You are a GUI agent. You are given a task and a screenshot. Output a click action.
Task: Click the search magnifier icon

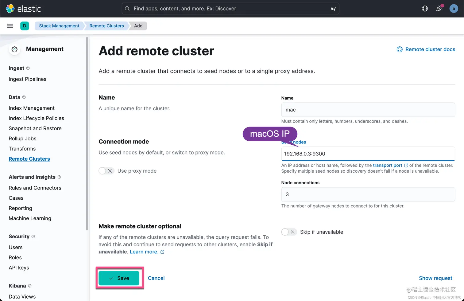pyautogui.click(x=127, y=9)
